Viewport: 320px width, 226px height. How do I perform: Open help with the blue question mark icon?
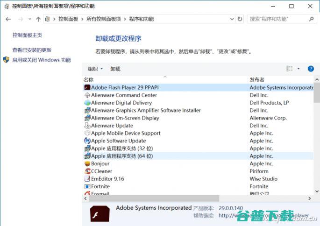click(311, 69)
